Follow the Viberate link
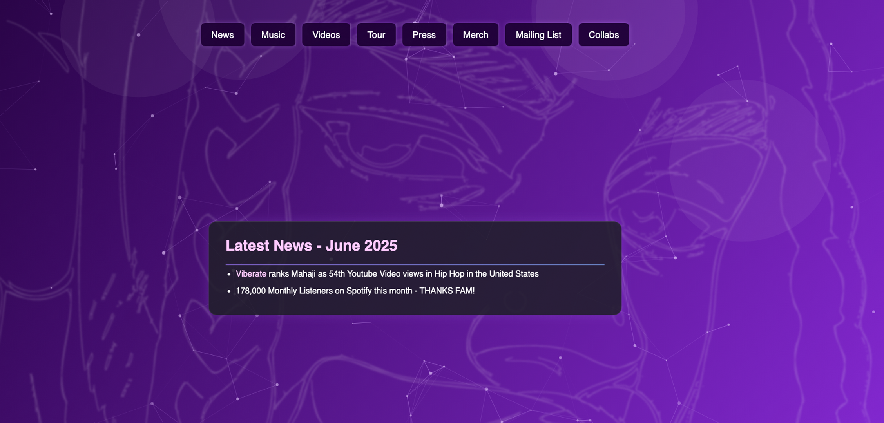Viewport: 884px width, 423px height. [251, 274]
